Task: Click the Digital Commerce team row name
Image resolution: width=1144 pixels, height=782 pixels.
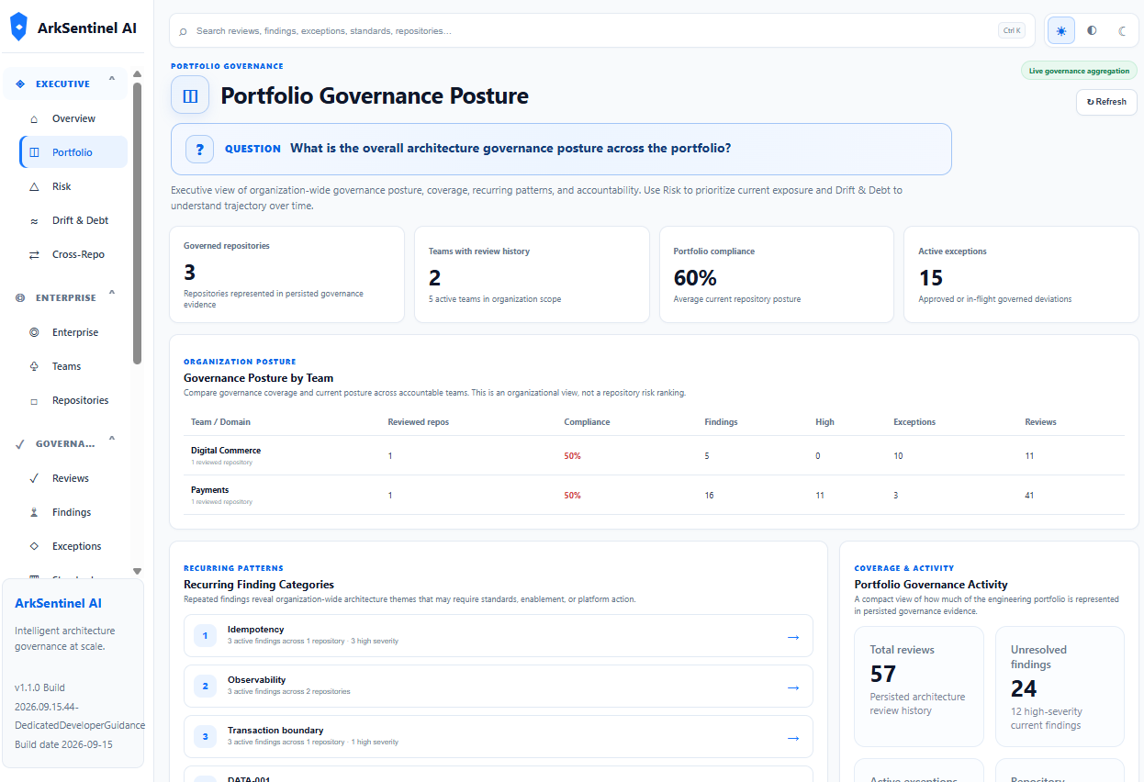Action: click(226, 451)
